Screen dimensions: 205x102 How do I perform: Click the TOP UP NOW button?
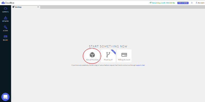(x=183, y=3)
